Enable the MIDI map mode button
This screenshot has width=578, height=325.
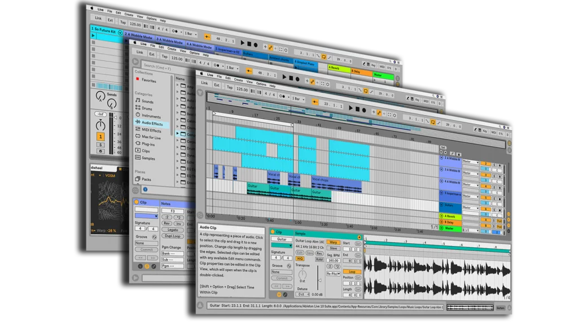[x=426, y=100]
